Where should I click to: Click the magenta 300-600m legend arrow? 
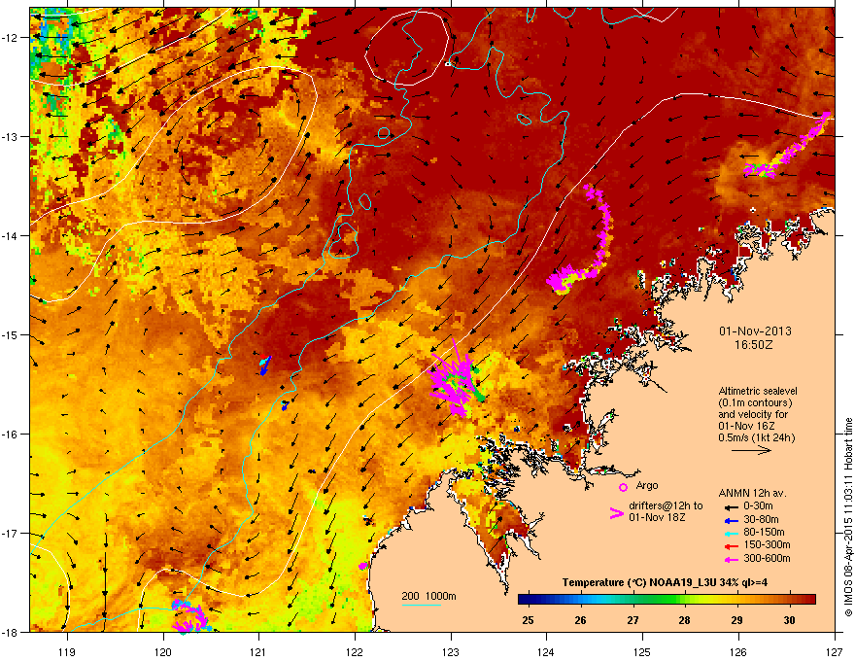(x=732, y=559)
